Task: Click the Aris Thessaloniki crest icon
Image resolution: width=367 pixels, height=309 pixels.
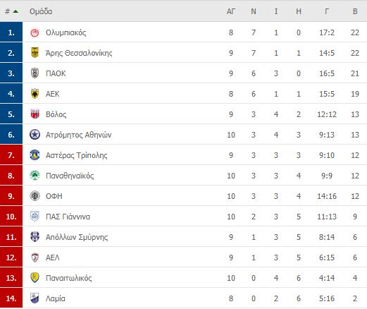Action: [35, 53]
